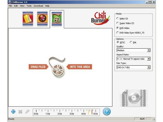The width and height of the screenshot is (163, 122).
Task: Open the Download menu
Action: coord(38,6)
